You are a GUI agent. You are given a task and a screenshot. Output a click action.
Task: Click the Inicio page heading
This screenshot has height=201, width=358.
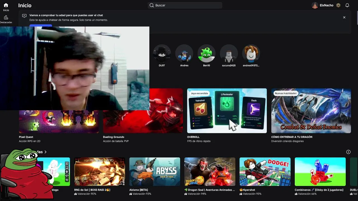[x=25, y=5]
